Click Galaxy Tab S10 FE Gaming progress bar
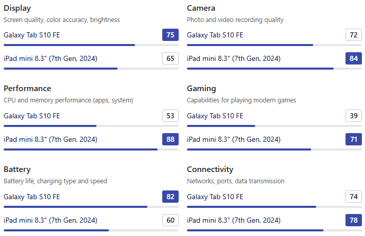This screenshot has height=236, width=365. click(274, 126)
